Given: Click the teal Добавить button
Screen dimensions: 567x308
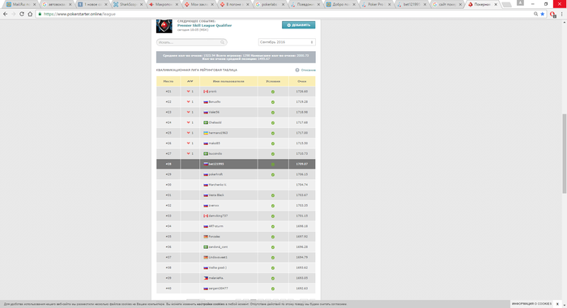Looking at the screenshot, I should pyautogui.click(x=298, y=25).
